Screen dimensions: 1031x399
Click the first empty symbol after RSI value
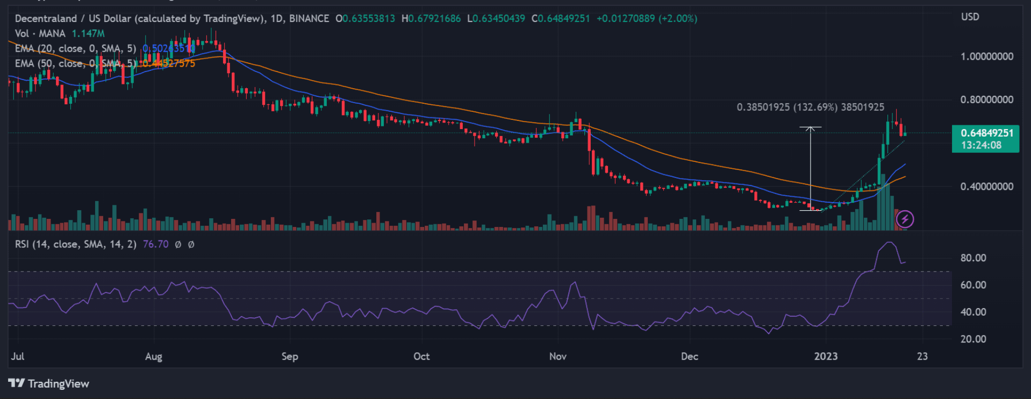(x=178, y=244)
